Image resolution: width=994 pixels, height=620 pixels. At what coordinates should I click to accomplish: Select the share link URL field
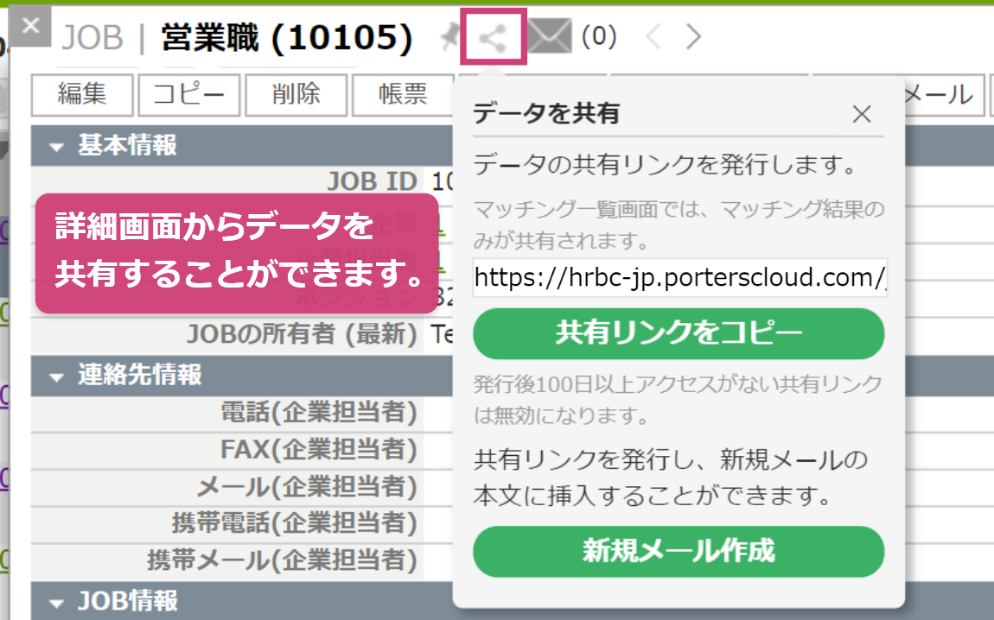click(679, 278)
